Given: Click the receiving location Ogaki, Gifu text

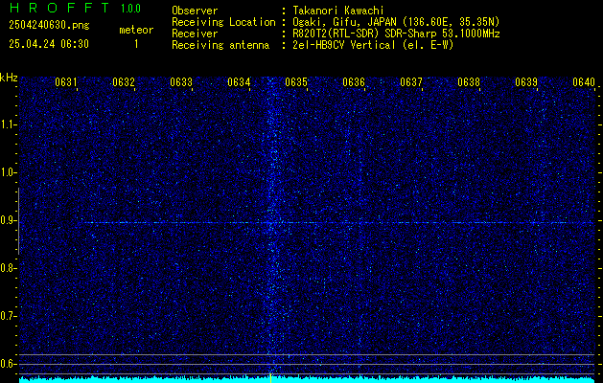Looking at the screenshot, I should tap(396, 22).
